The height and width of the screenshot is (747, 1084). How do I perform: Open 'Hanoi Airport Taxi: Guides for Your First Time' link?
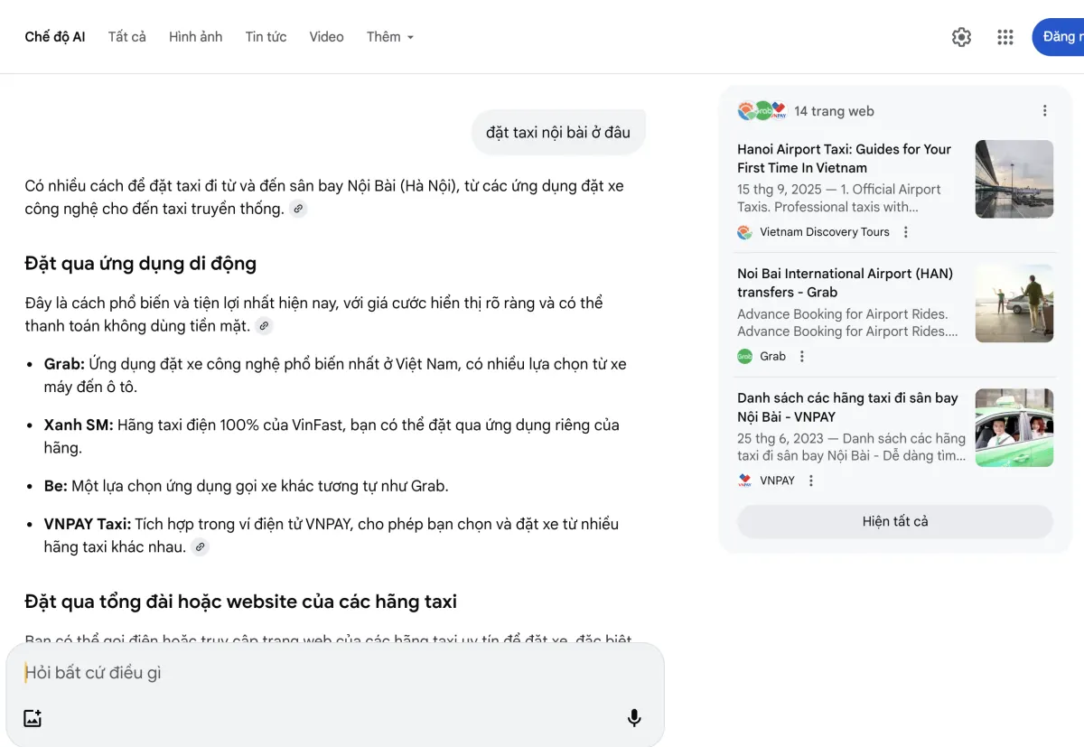coord(844,158)
